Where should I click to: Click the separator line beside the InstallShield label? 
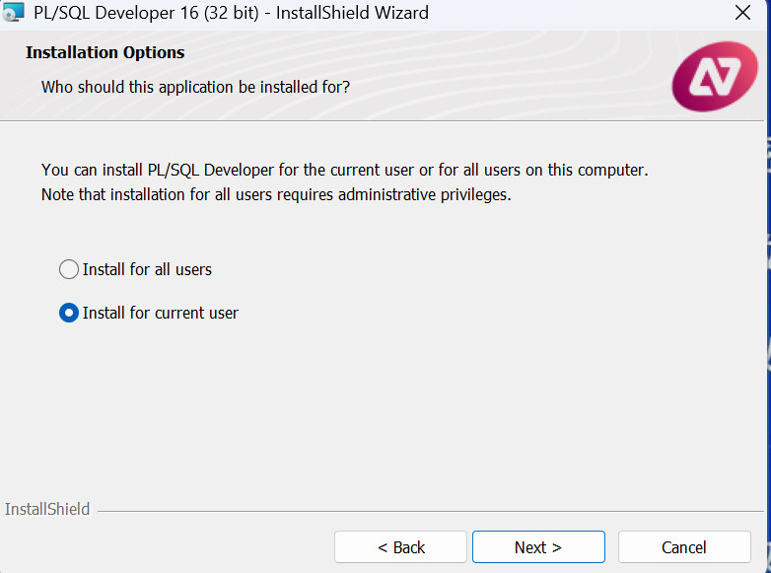pyautogui.click(x=424, y=511)
